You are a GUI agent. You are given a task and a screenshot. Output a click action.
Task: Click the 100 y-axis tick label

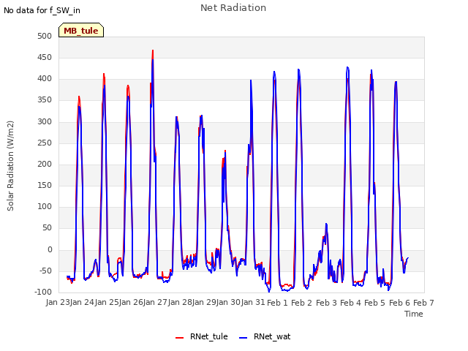pos(45,206)
